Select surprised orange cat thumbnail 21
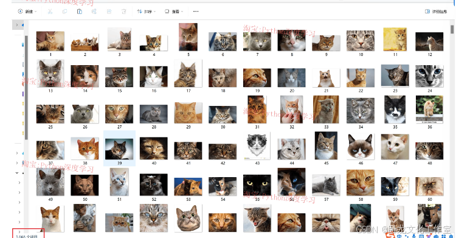456x238 pixels. click(x=326, y=78)
